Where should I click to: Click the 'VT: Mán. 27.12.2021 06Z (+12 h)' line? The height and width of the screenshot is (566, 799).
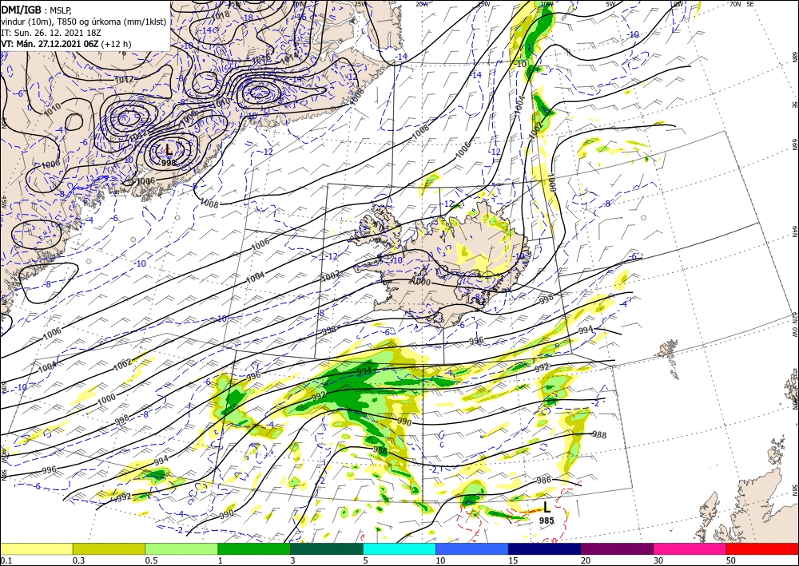pyautogui.click(x=66, y=44)
